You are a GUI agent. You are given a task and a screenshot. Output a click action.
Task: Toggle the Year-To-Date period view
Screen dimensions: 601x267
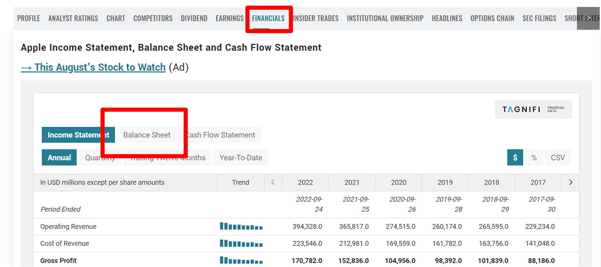[x=240, y=158]
